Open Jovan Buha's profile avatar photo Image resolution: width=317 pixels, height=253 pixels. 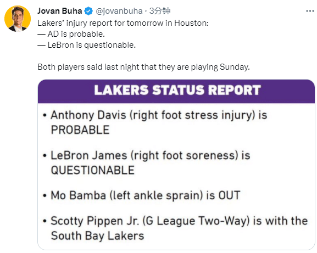tap(18, 19)
